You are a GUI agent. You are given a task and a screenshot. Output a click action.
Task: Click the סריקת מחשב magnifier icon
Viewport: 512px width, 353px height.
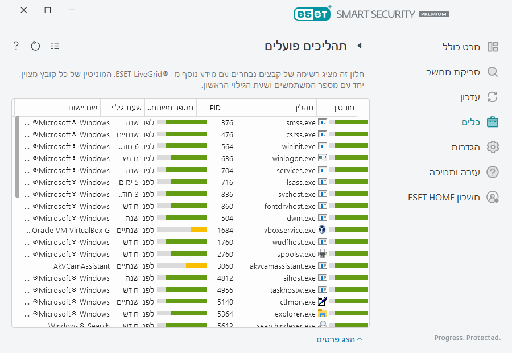(x=493, y=72)
